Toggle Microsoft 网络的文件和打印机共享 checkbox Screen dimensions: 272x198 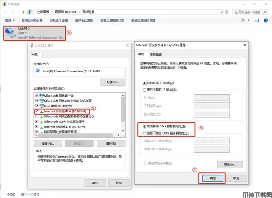pos(37,101)
